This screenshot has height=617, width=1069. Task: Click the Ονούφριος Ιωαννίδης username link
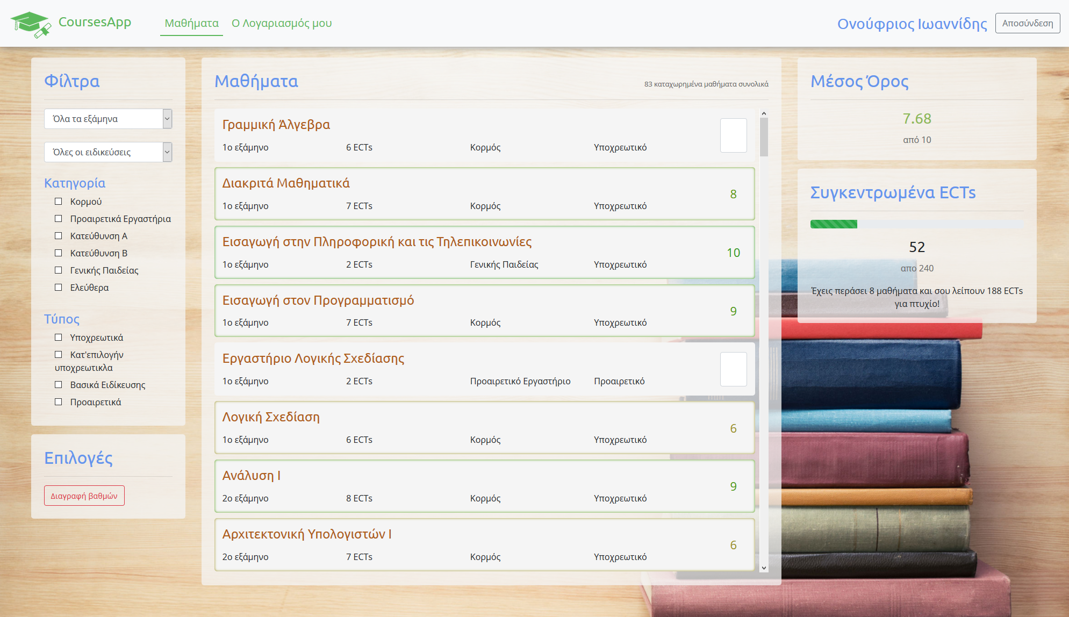click(x=912, y=24)
